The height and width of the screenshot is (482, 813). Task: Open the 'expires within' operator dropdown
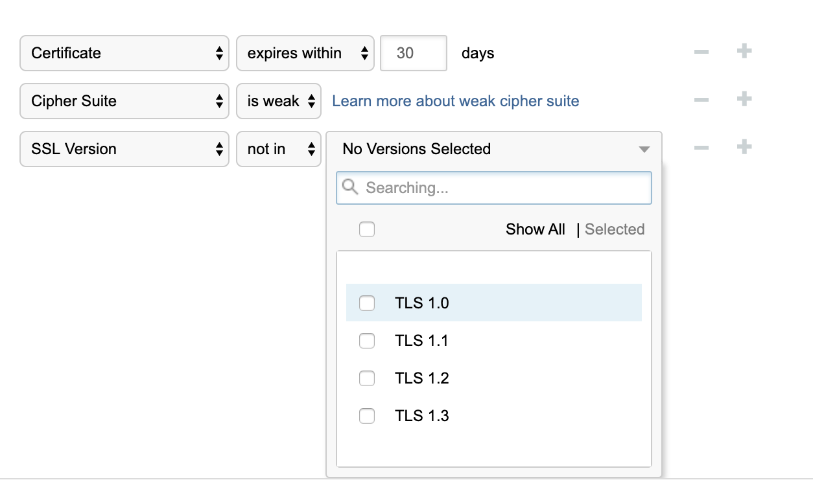click(x=305, y=53)
